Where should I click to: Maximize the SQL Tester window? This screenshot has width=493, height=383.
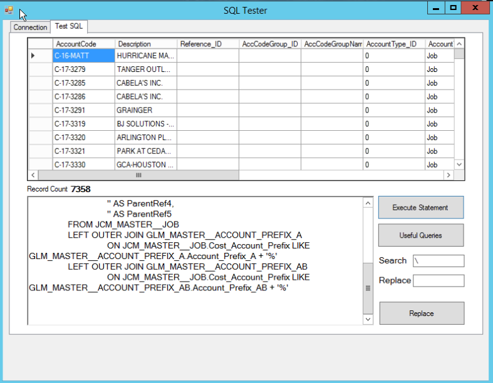tap(453, 8)
